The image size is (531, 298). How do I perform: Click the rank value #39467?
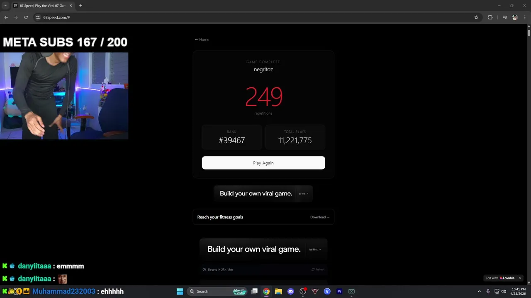point(231,140)
